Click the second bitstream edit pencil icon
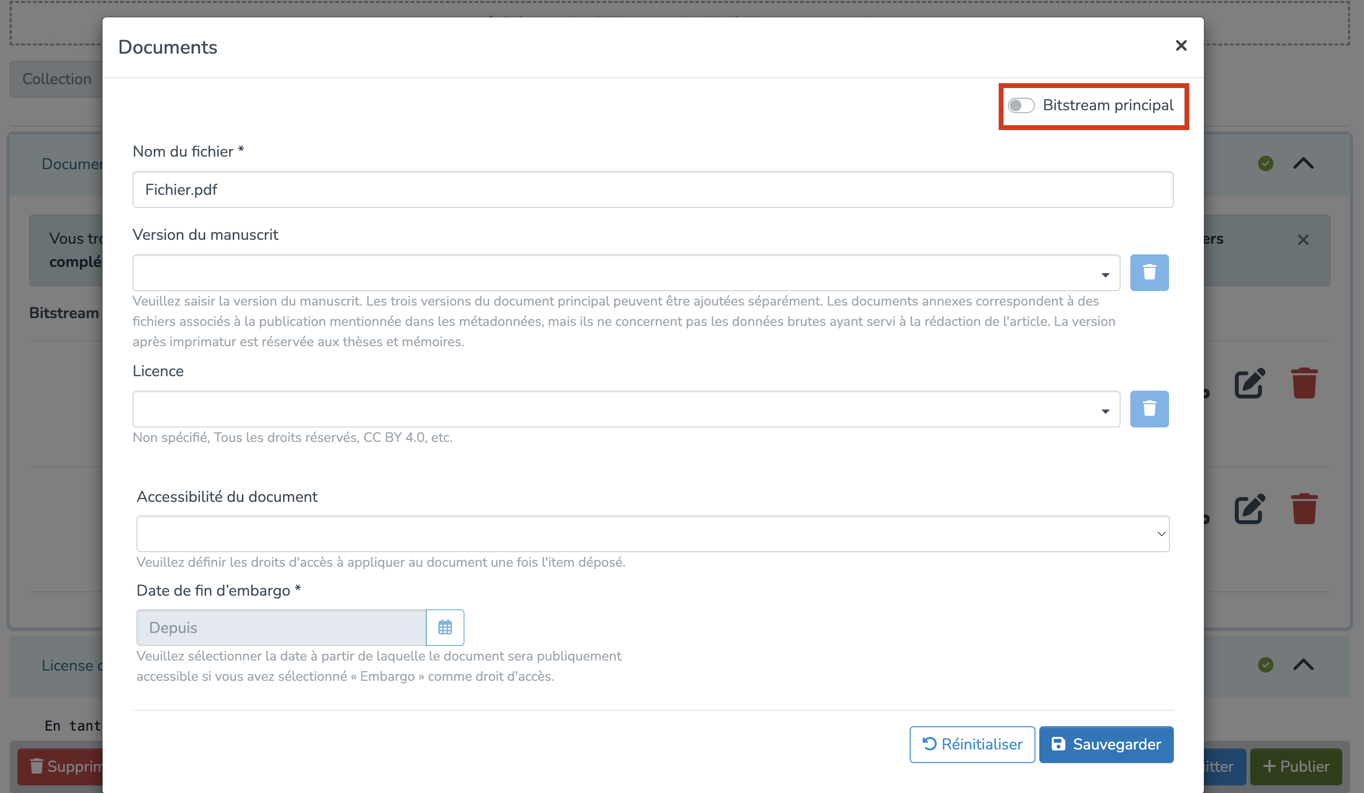Screen dimensions: 1364x793 pos(1249,509)
